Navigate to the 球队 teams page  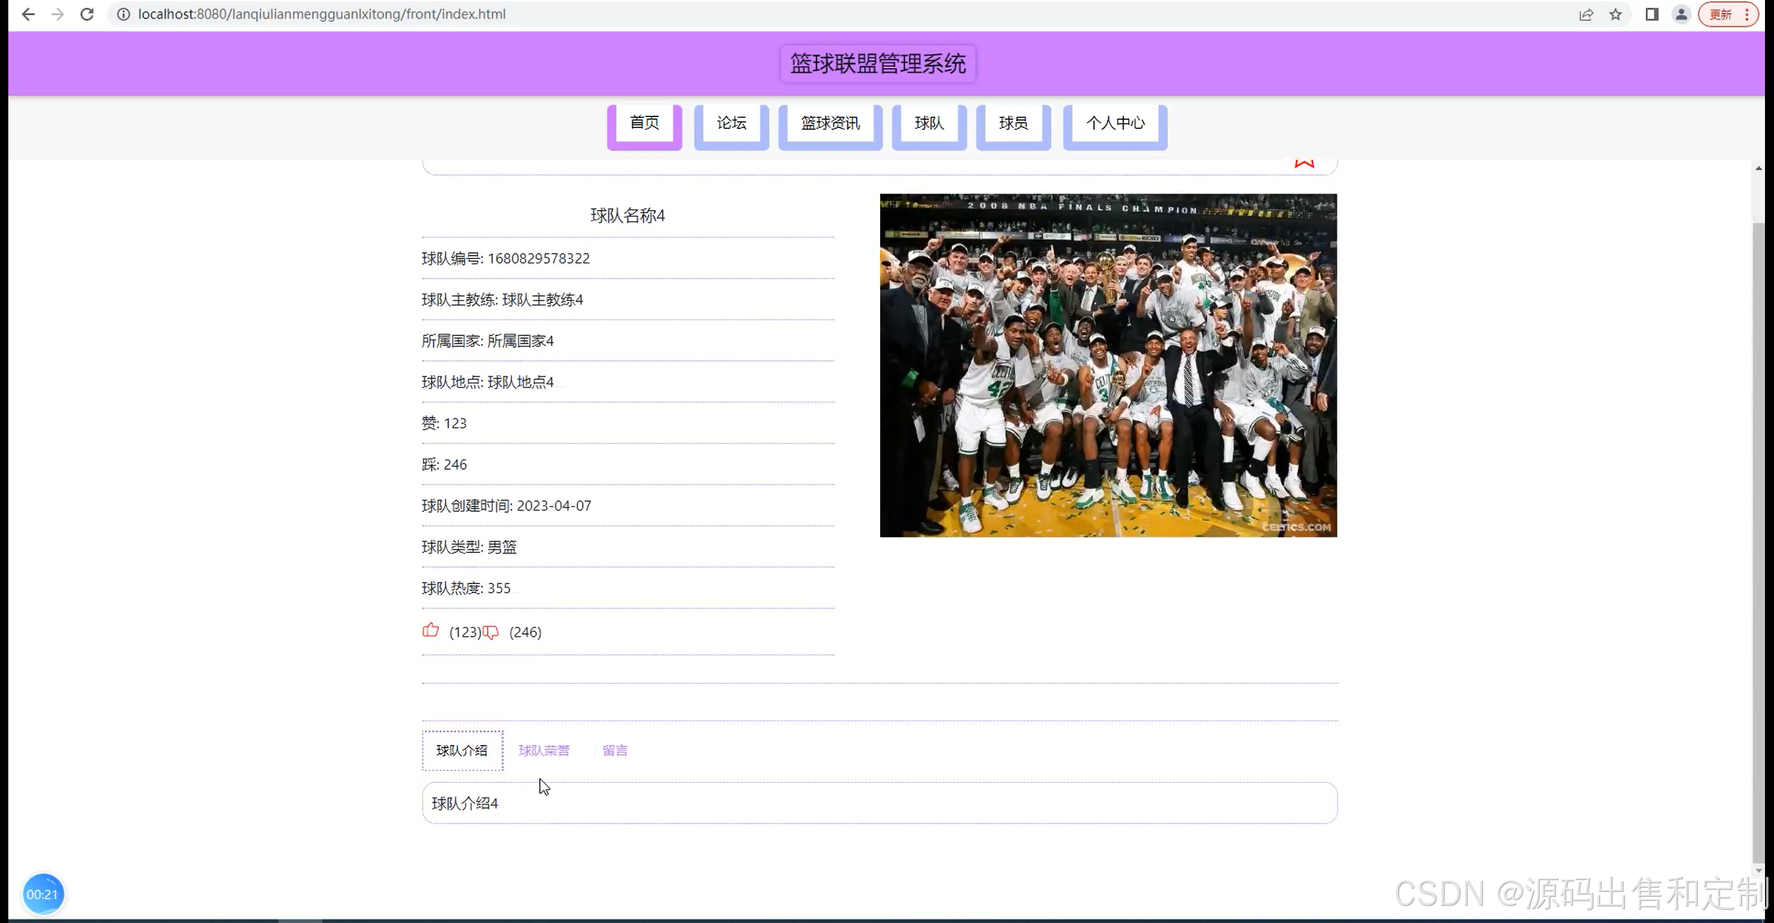(x=929, y=123)
